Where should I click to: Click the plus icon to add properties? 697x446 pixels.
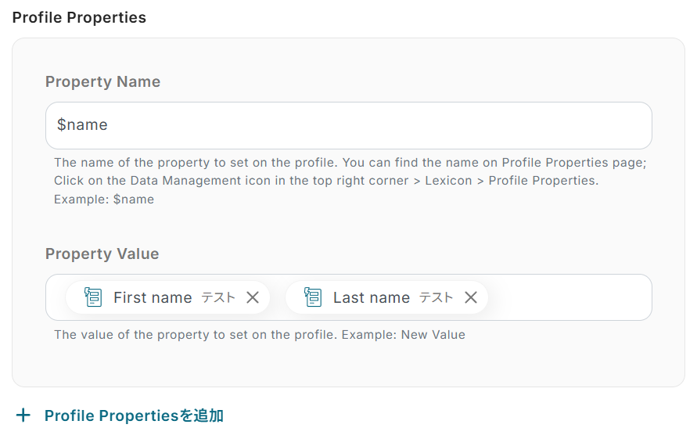pyautogui.click(x=23, y=415)
